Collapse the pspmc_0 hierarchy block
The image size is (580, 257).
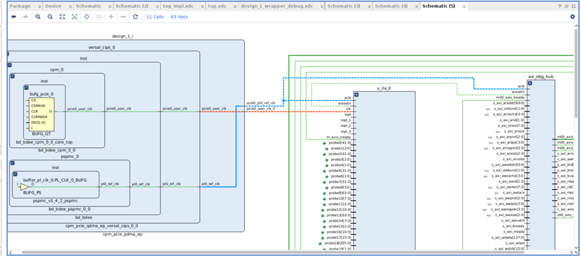[12, 163]
